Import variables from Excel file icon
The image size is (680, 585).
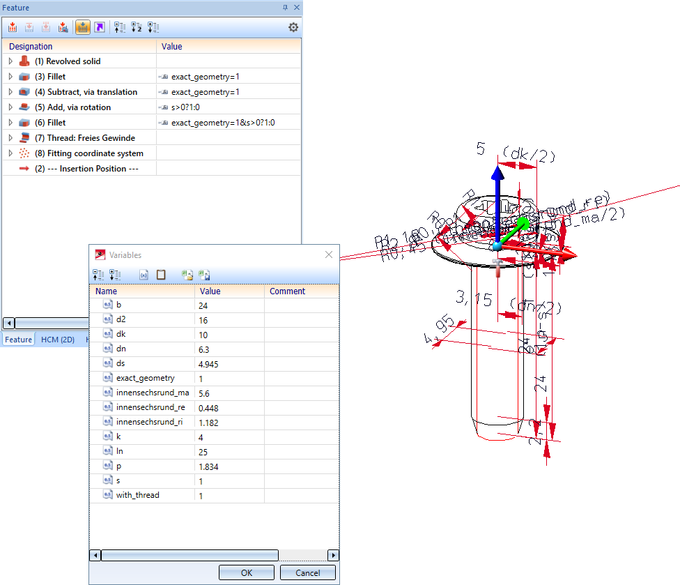(187, 275)
